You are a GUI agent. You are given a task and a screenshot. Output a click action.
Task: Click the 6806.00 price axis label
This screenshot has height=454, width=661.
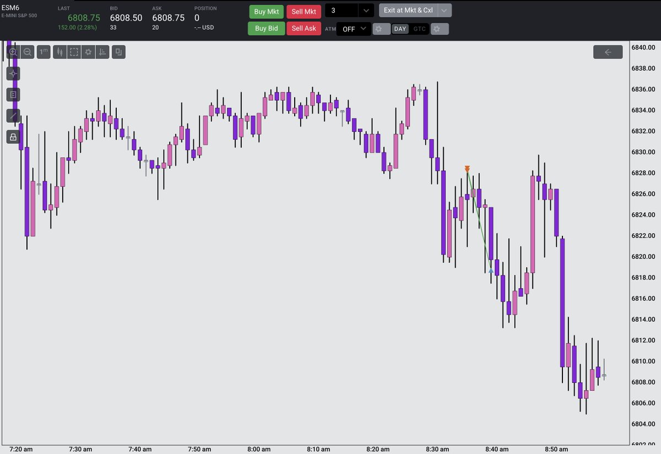(x=643, y=403)
